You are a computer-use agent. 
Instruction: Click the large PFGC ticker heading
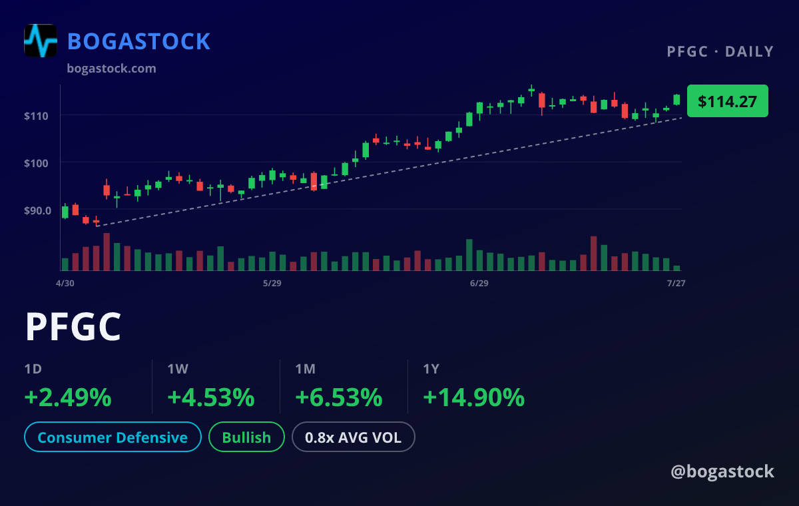click(73, 326)
